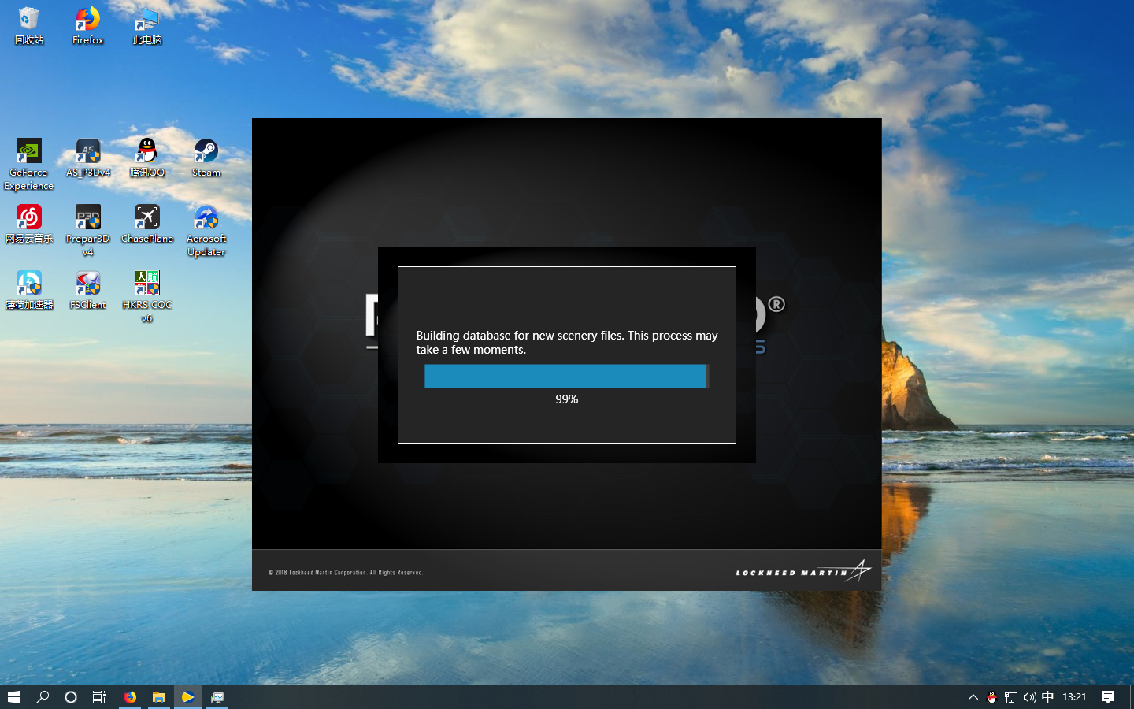
Task: Select the last running app taskbar button
Action: pos(217,697)
